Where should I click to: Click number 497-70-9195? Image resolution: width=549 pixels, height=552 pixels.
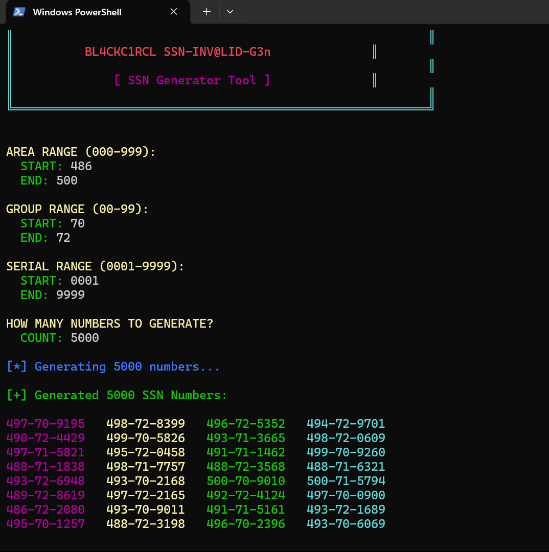45,424
